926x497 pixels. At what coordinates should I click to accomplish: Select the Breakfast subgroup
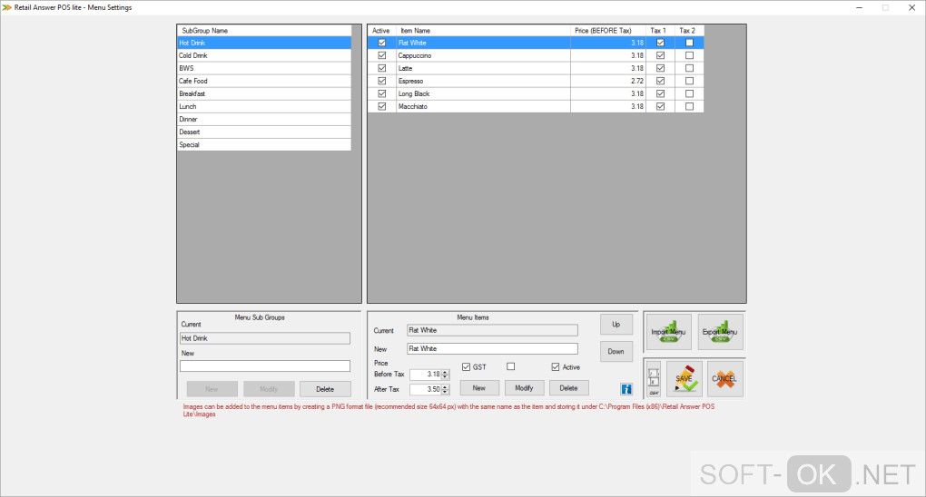[264, 93]
